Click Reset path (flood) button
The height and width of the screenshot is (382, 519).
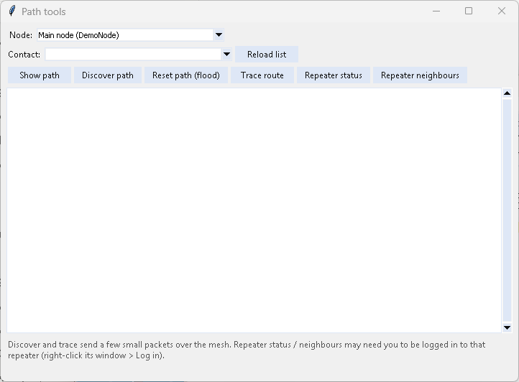186,75
